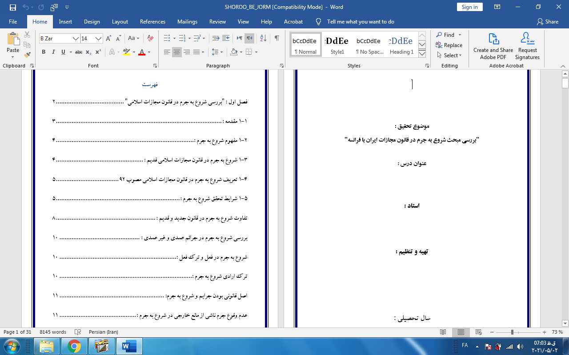Click the Sign in button
The height and width of the screenshot is (355, 569).
pos(469,7)
